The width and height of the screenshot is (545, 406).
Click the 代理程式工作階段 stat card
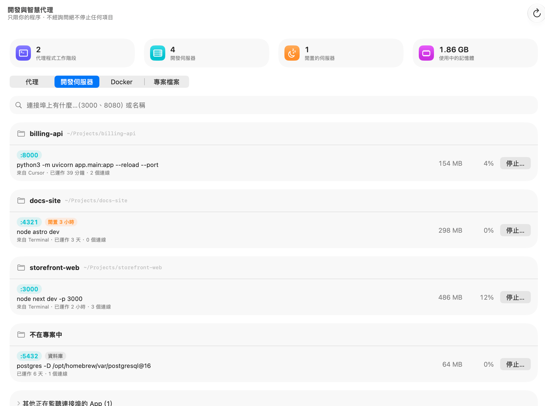[72, 53]
